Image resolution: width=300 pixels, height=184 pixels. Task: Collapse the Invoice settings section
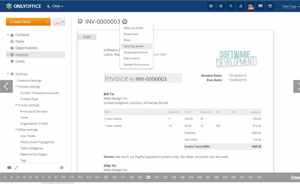click(x=16, y=105)
